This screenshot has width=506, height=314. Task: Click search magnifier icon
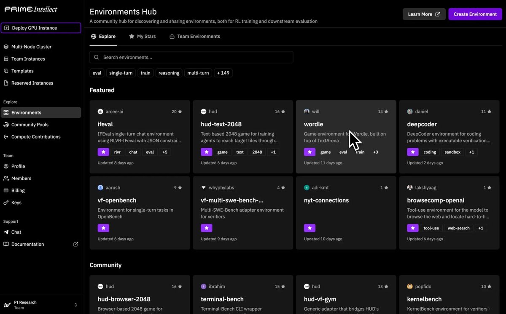pyautogui.click(x=97, y=57)
